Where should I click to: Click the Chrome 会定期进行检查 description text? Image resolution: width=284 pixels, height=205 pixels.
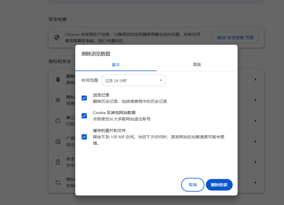tap(133, 38)
